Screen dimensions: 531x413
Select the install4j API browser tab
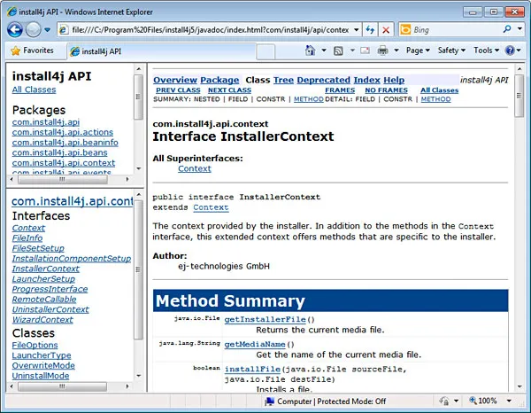click(x=161, y=51)
